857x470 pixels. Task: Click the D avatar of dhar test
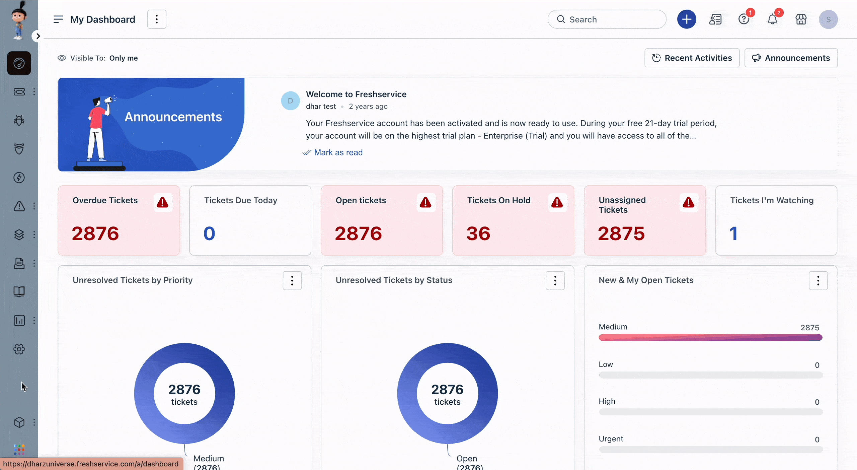point(290,100)
